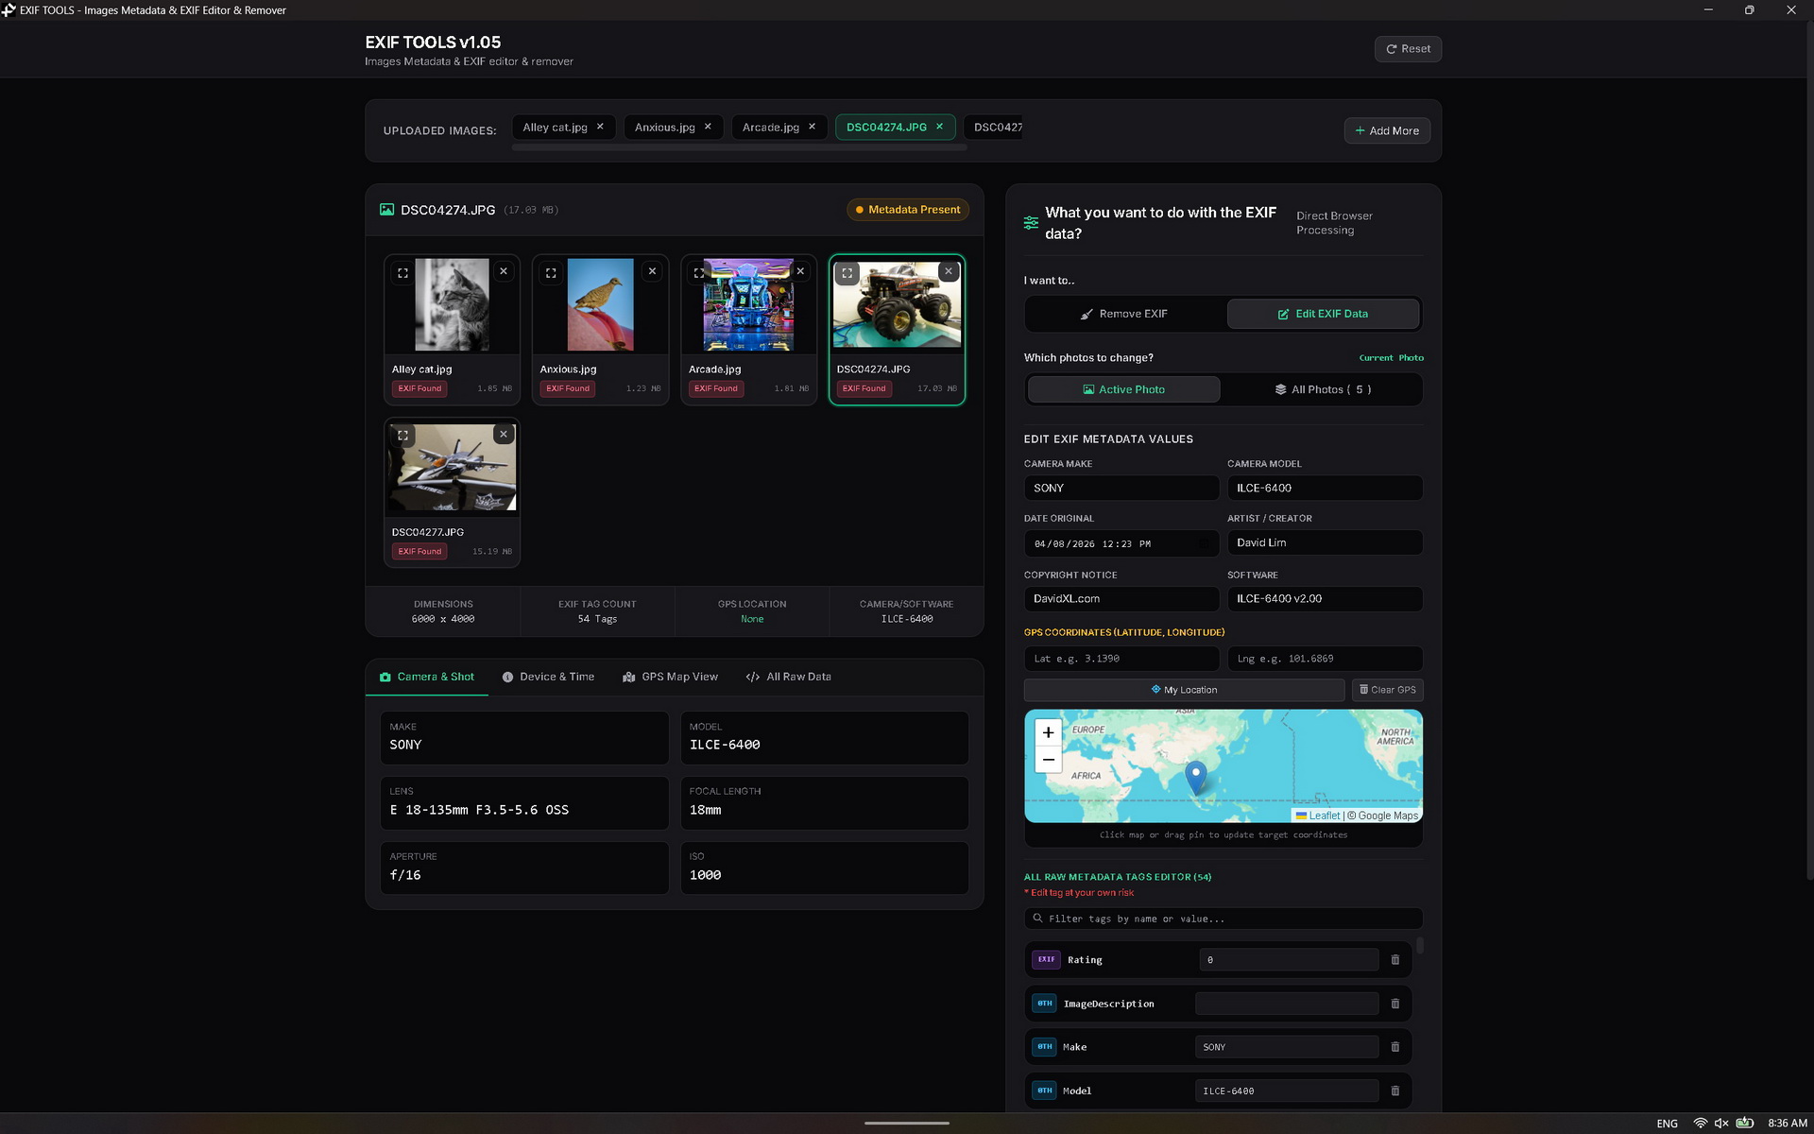Edit the Artist / Creator field
The width and height of the screenshot is (1814, 1134).
pos(1325,542)
